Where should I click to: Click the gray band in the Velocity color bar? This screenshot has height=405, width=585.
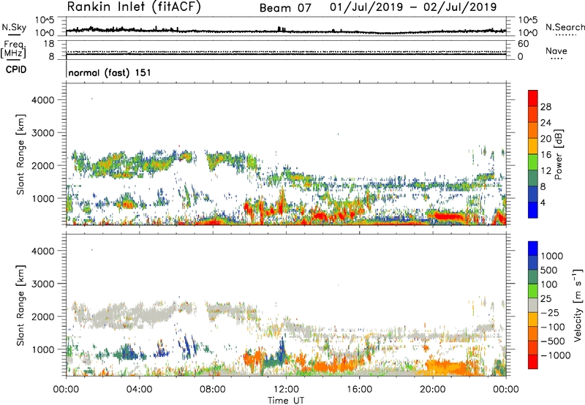tap(532, 305)
